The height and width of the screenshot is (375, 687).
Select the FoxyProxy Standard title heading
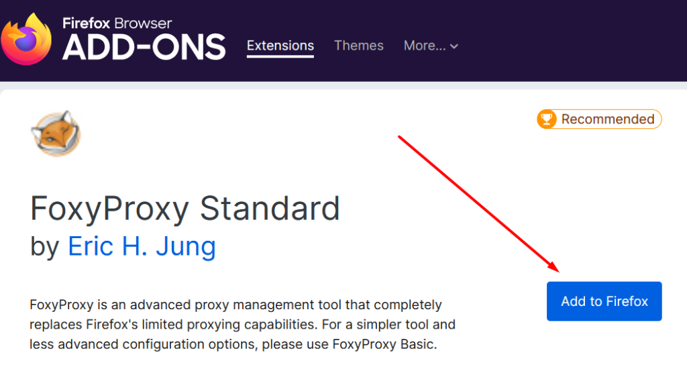(185, 209)
